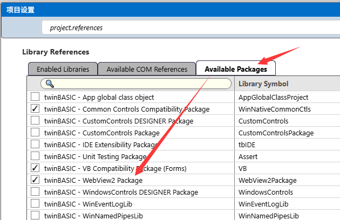Select 'twinBASIC - CustomControls DESIGNER Package' text
Screen dimensions: 340x220
119,121
